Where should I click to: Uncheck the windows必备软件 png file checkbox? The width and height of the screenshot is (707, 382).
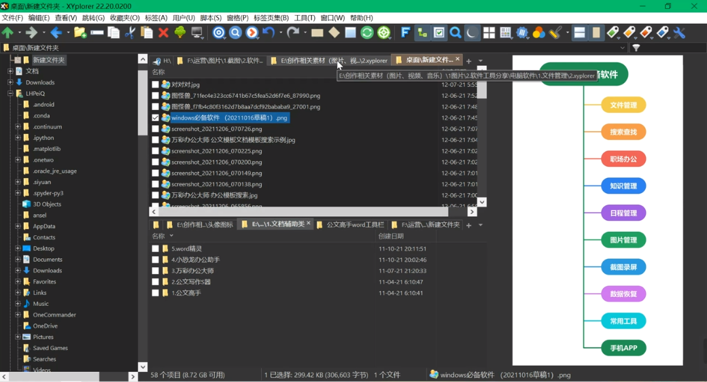coord(156,118)
